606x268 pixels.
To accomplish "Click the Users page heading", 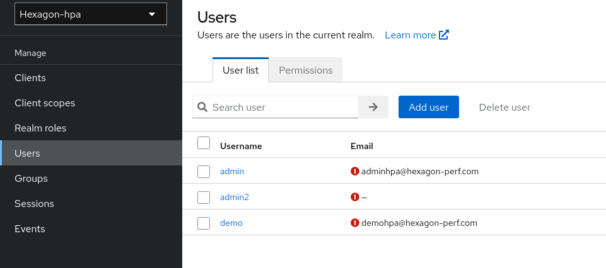I will pos(217,18).
